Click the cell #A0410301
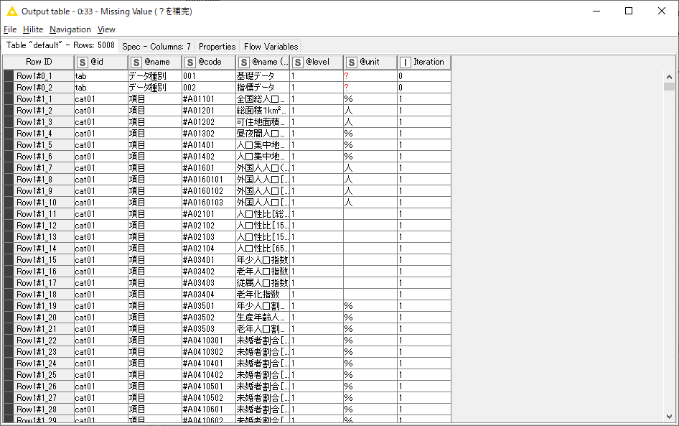 (209, 341)
